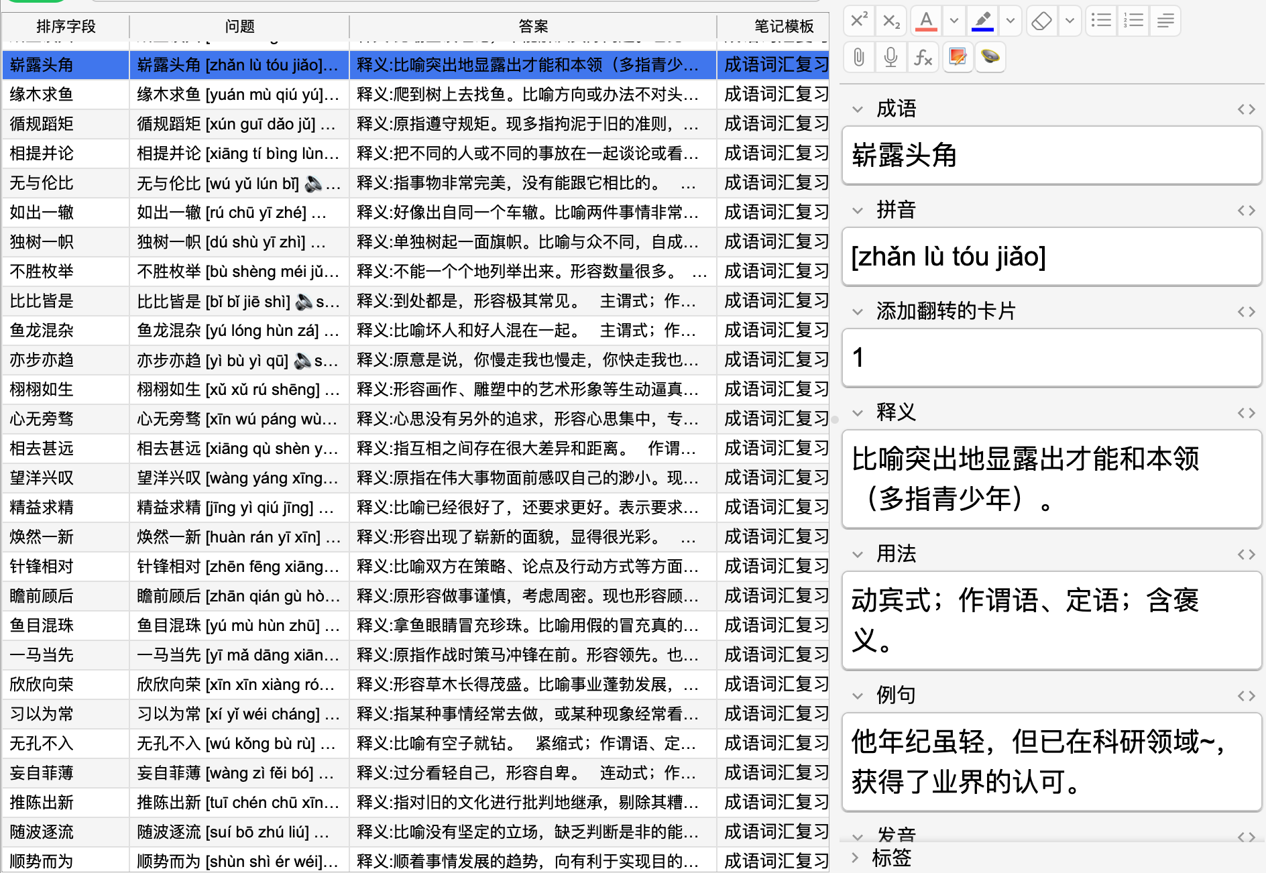Click into the 用法 field text
1266x873 pixels.
[x=1051, y=620]
